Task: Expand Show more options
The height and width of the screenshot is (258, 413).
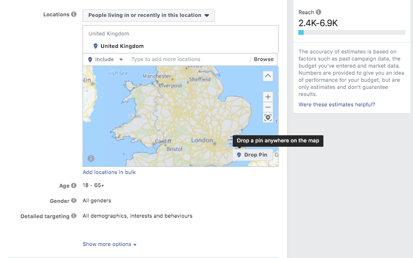Action: 109,244
